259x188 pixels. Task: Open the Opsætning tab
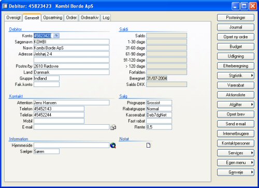[53, 18]
